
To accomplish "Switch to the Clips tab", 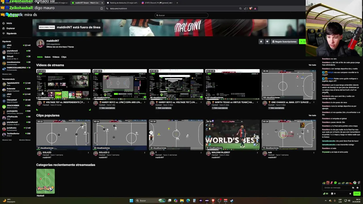I will click(x=64, y=57).
